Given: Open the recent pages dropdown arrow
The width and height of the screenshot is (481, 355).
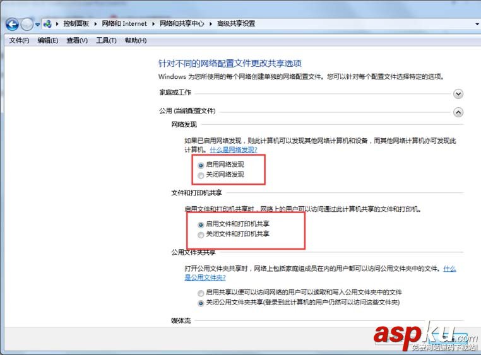Looking at the screenshot, I should point(37,24).
